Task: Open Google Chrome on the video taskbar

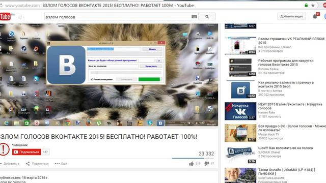Action: [68, 123]
